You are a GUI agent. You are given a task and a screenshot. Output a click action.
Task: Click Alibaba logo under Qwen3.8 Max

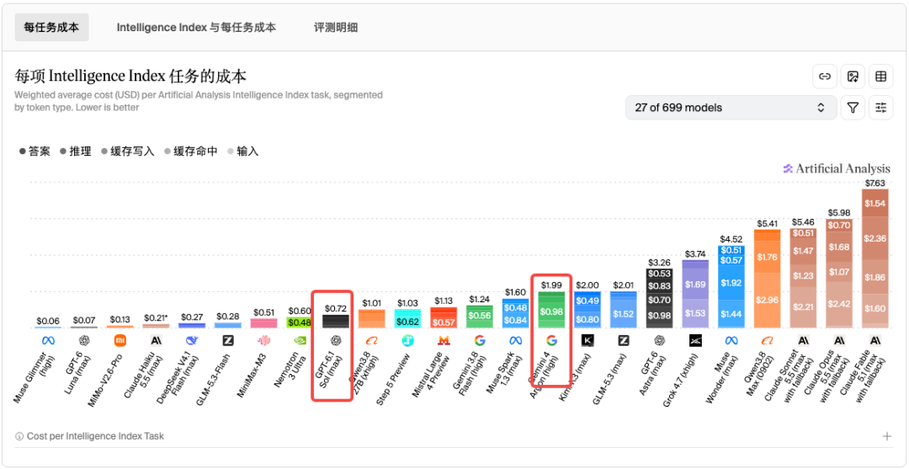[767, 340]
